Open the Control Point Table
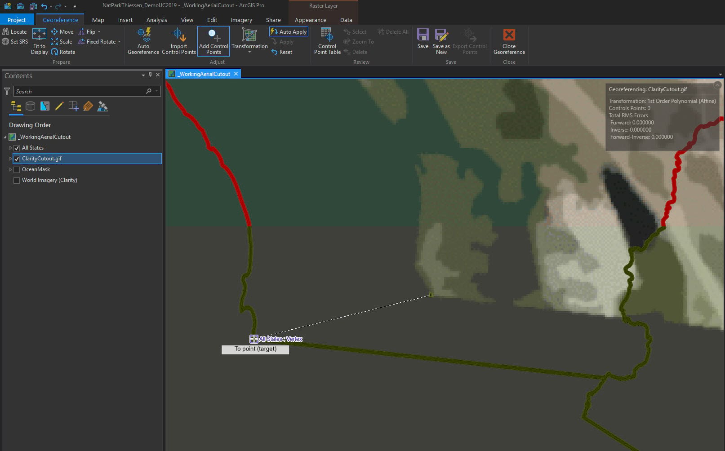This screenshot has height=451, width=725. 327,41
